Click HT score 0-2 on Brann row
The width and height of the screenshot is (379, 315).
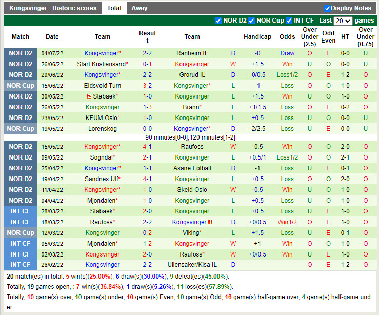tap(345, 107)
